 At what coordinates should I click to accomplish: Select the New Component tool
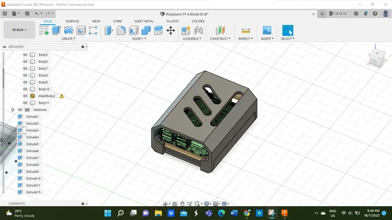point(186,30)
